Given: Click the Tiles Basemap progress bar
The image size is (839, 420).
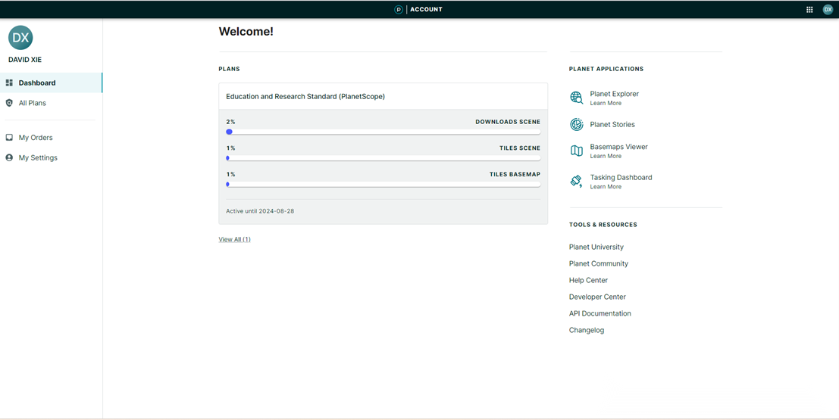Looking at the screenshot, I should (383, 184).
